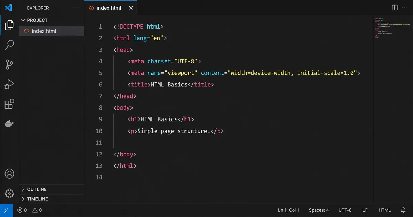The width and height of the screenshot is (413, 217).
Task: Change file encoding UTF-8
Action: tap(345, 210)
